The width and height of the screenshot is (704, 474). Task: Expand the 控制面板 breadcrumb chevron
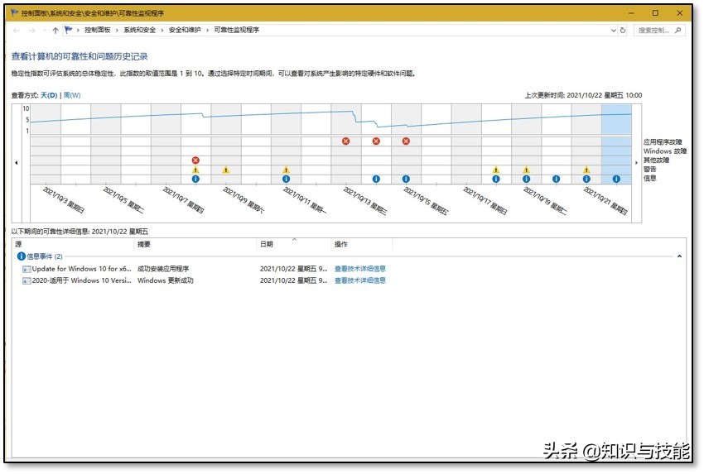[x=118, y=30]
